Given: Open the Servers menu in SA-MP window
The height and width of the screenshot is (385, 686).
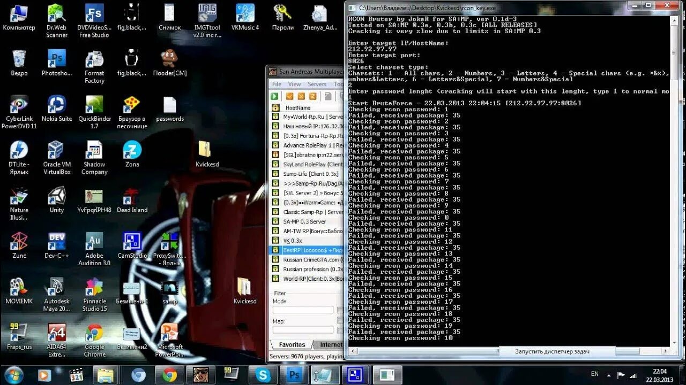Looking at the screenshot, I should [x=317, y=84].
